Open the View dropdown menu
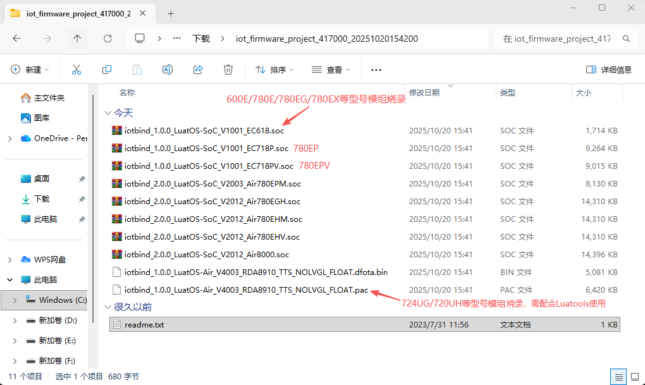The image size is (645, 385). pos(330,70)
